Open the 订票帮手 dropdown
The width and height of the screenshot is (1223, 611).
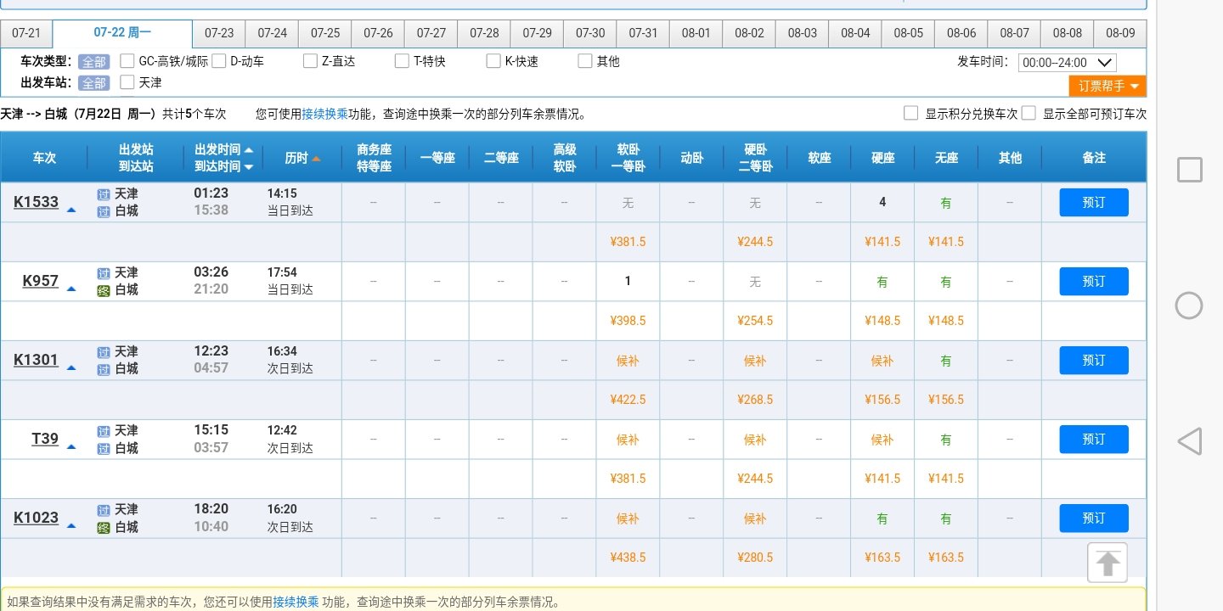[1107, 86]
